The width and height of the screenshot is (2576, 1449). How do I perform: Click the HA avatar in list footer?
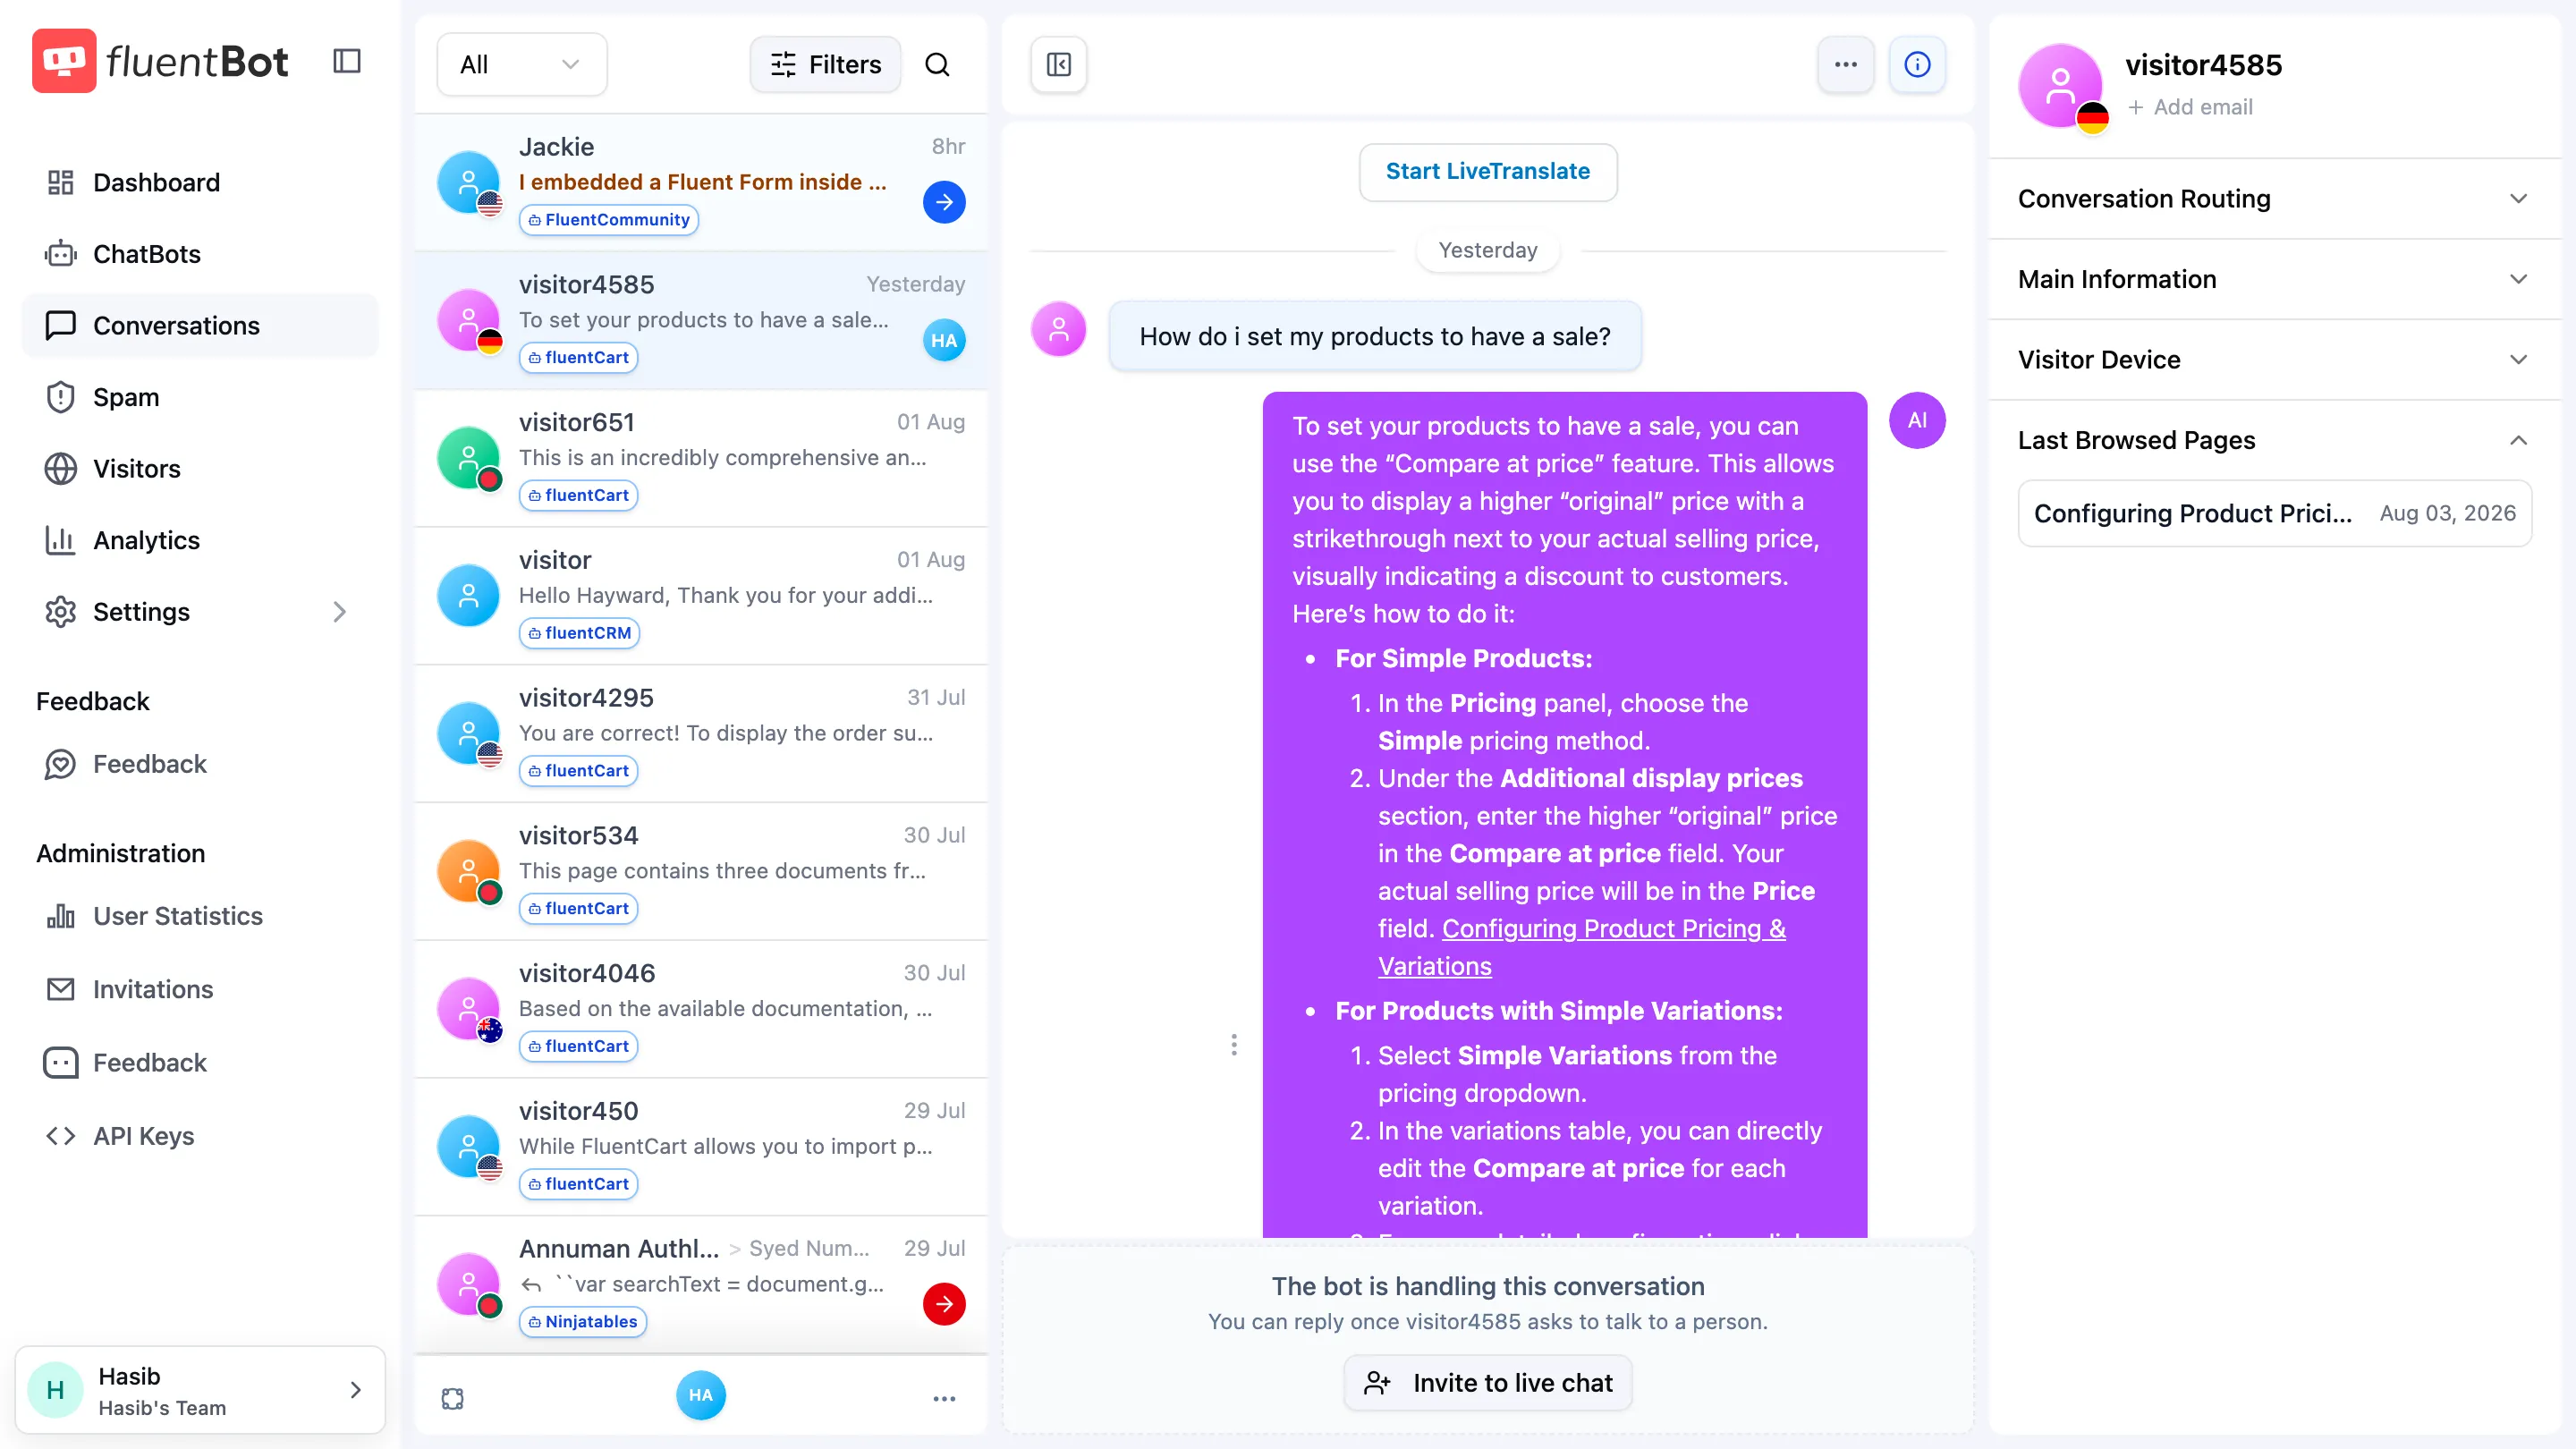point(701,1396)
